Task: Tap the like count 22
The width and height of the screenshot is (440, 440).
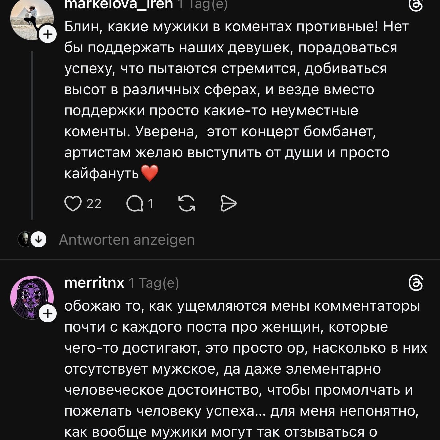Action: pyautogui.click(x=94, y=204)
